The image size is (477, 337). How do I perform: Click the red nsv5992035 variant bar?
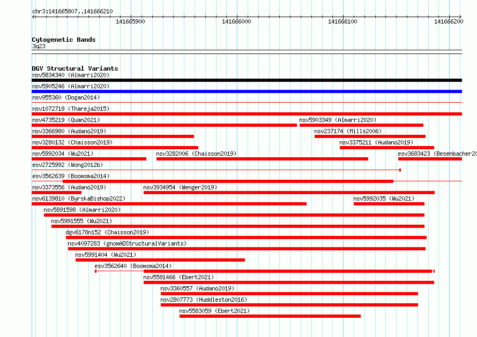click(x=389, y=204)
